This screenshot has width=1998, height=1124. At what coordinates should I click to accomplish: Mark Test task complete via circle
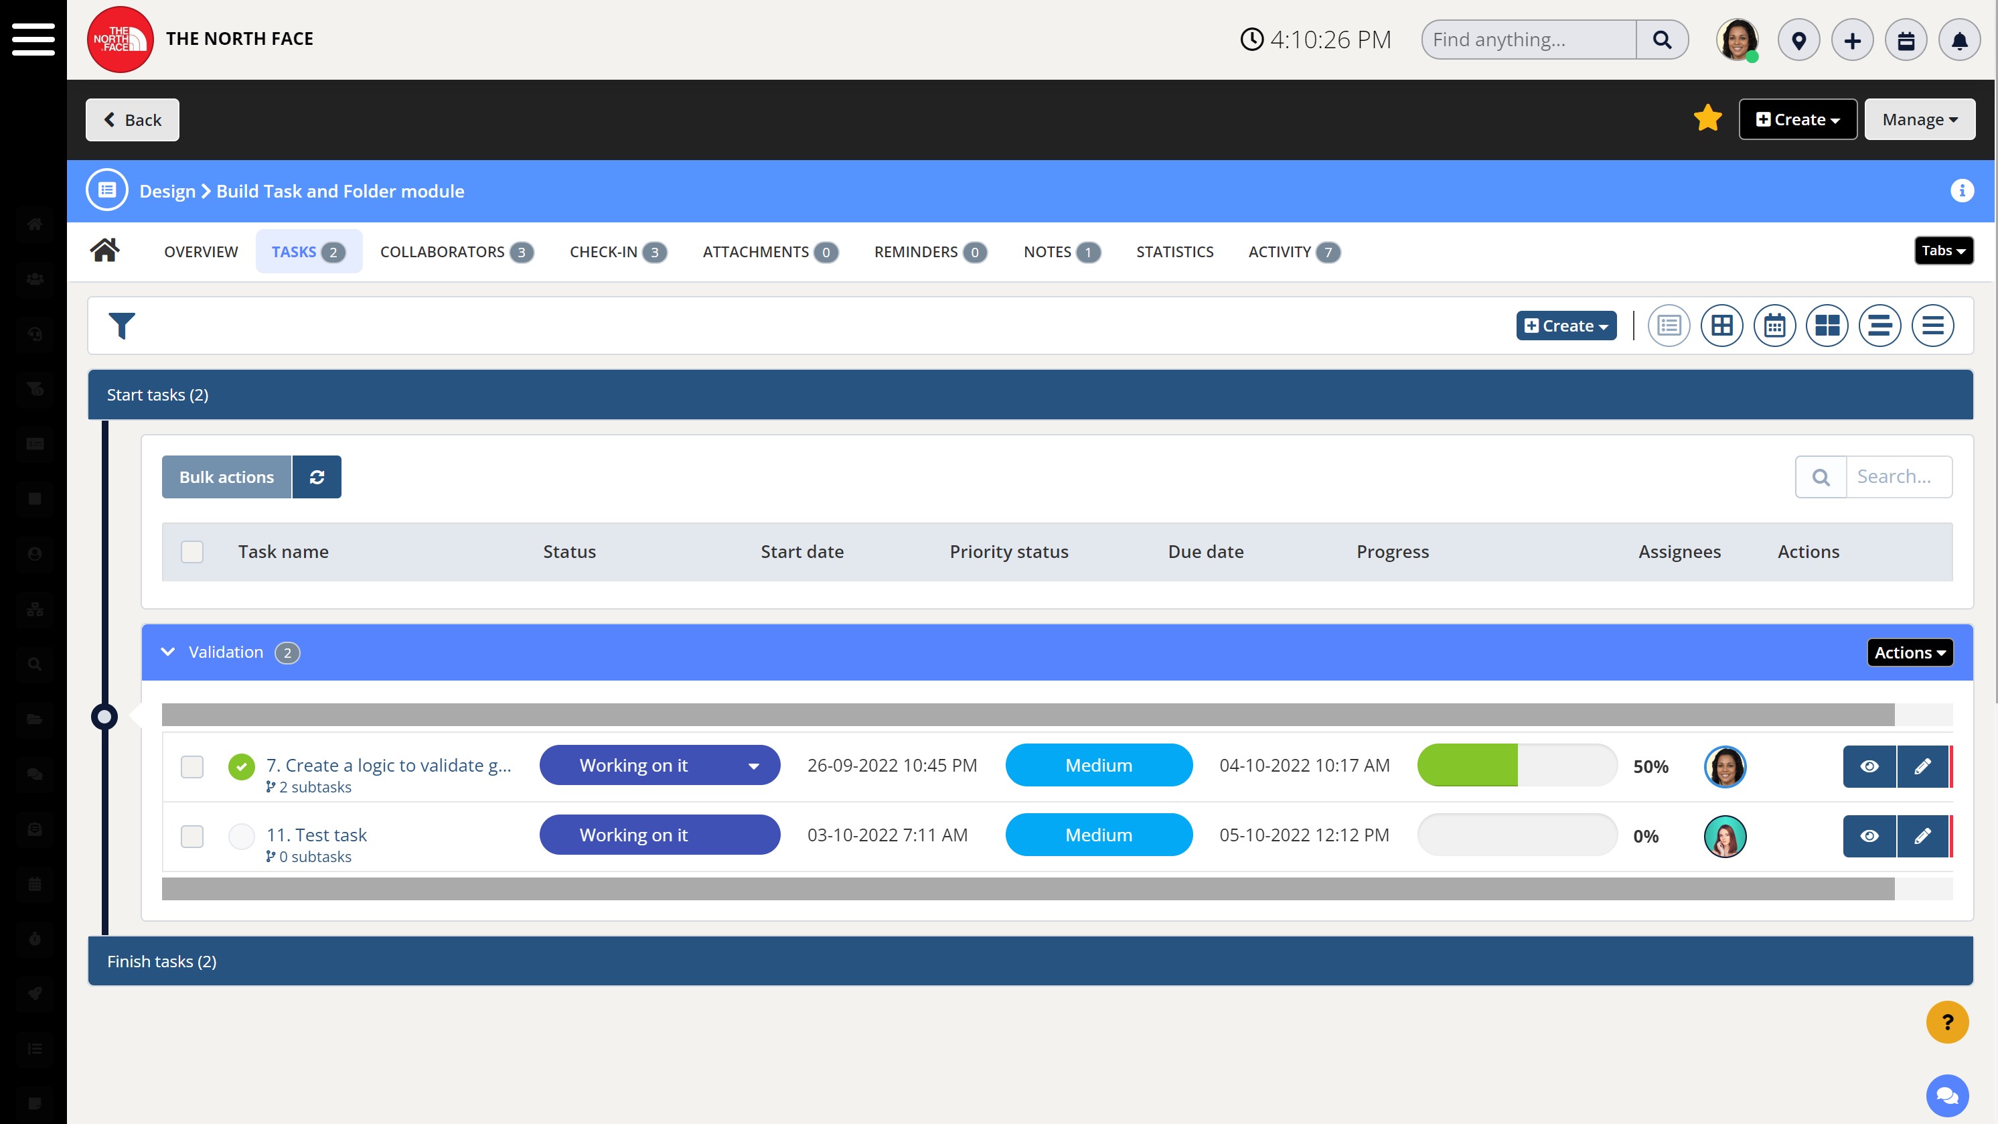tap(241, 836)
